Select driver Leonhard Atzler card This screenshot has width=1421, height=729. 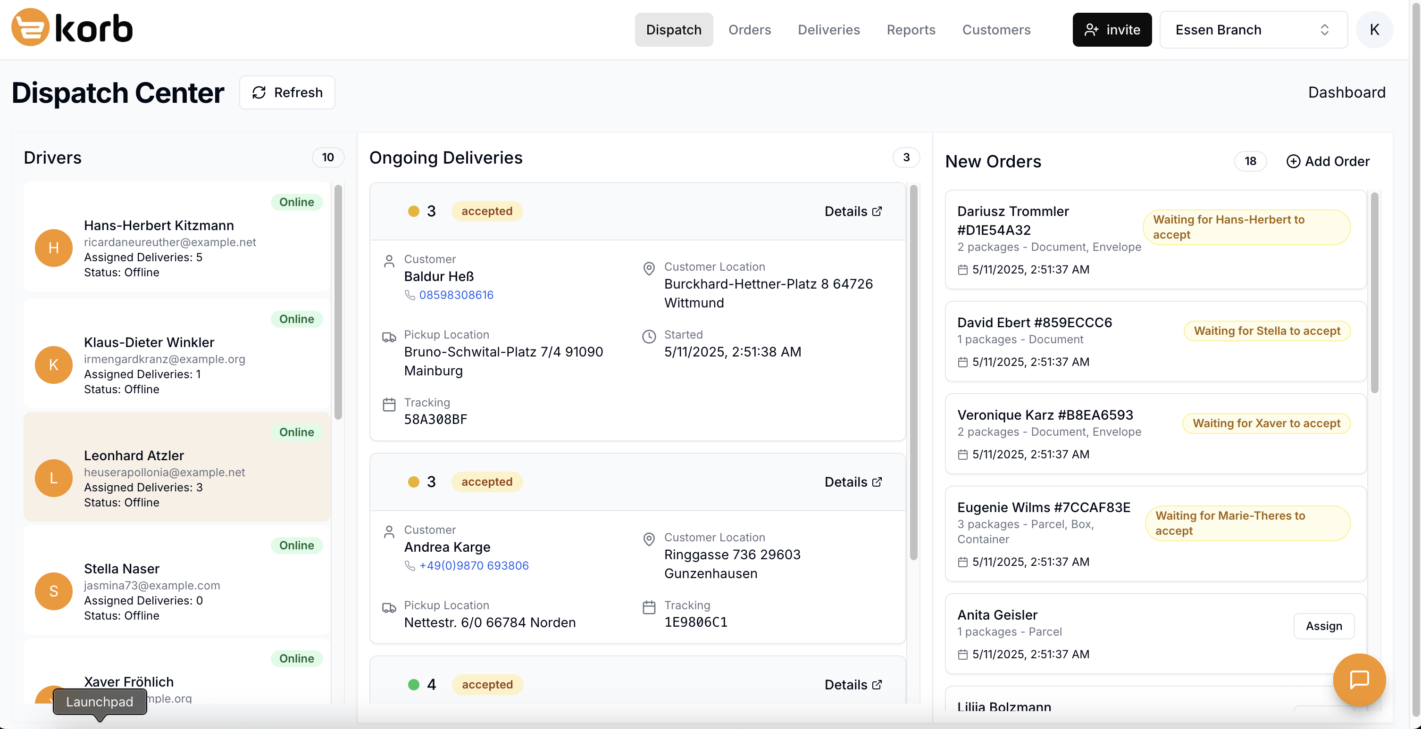[x=177, y=467]
